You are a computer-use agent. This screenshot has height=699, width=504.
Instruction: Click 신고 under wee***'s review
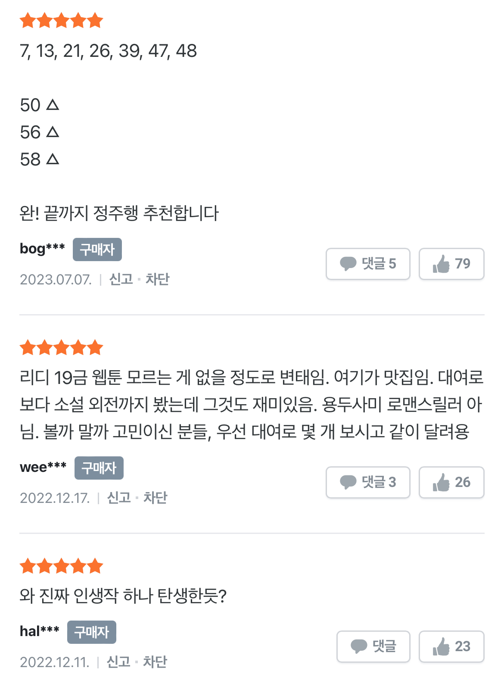point(119,498)
